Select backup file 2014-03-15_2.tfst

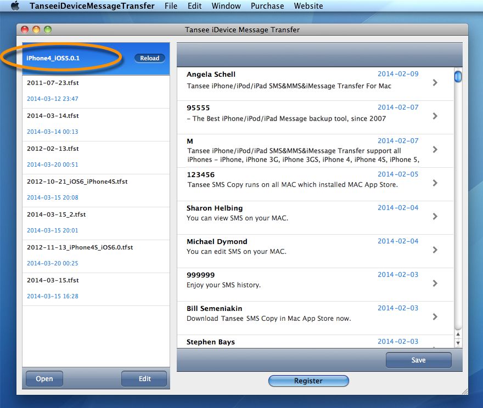click(x=96, y=223)
